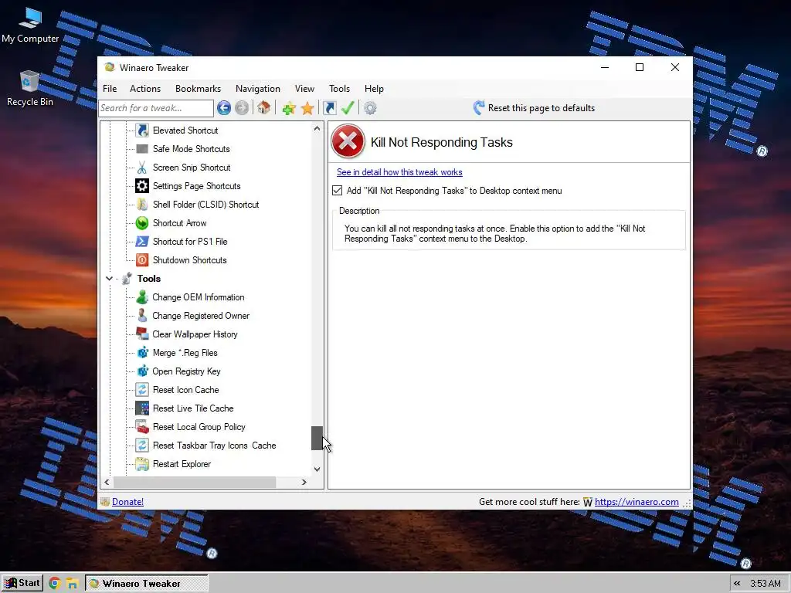Open the Bookmarks menu
The width and height of the screenshot is (791, 593).
[x=199, y=89]
